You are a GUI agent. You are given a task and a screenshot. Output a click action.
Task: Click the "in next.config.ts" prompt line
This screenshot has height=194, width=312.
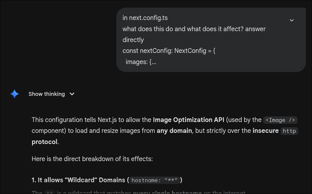click(x=145, y=18)
